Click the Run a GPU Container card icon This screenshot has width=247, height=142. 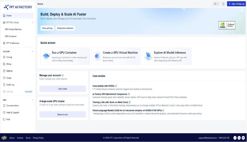click(x=46, y=56)
